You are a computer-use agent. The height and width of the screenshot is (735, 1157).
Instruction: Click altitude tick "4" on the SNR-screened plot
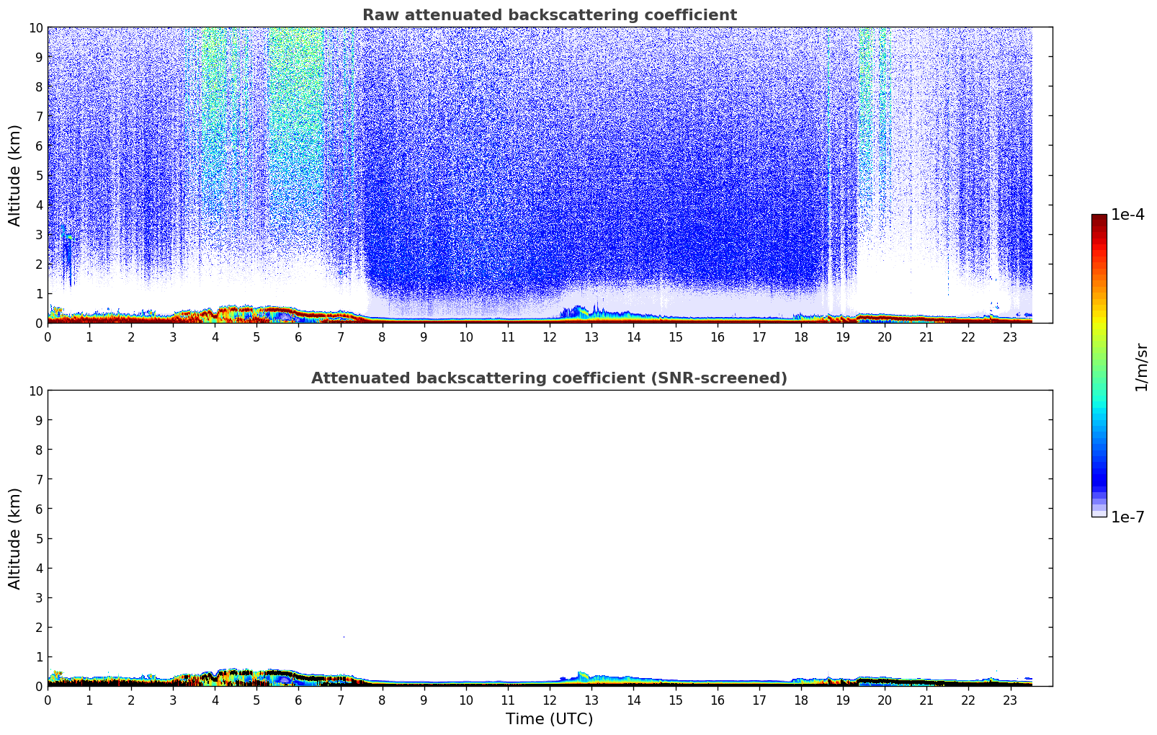[38, 568]
